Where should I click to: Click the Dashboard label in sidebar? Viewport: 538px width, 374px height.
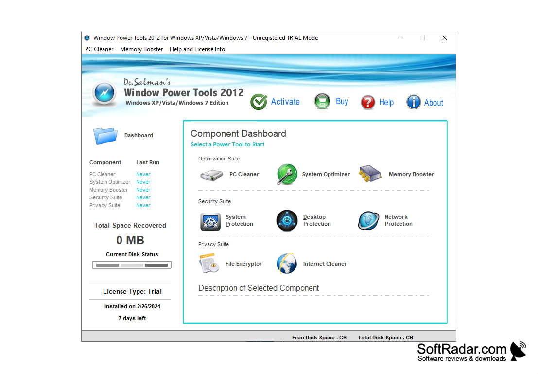pos(139,135)
